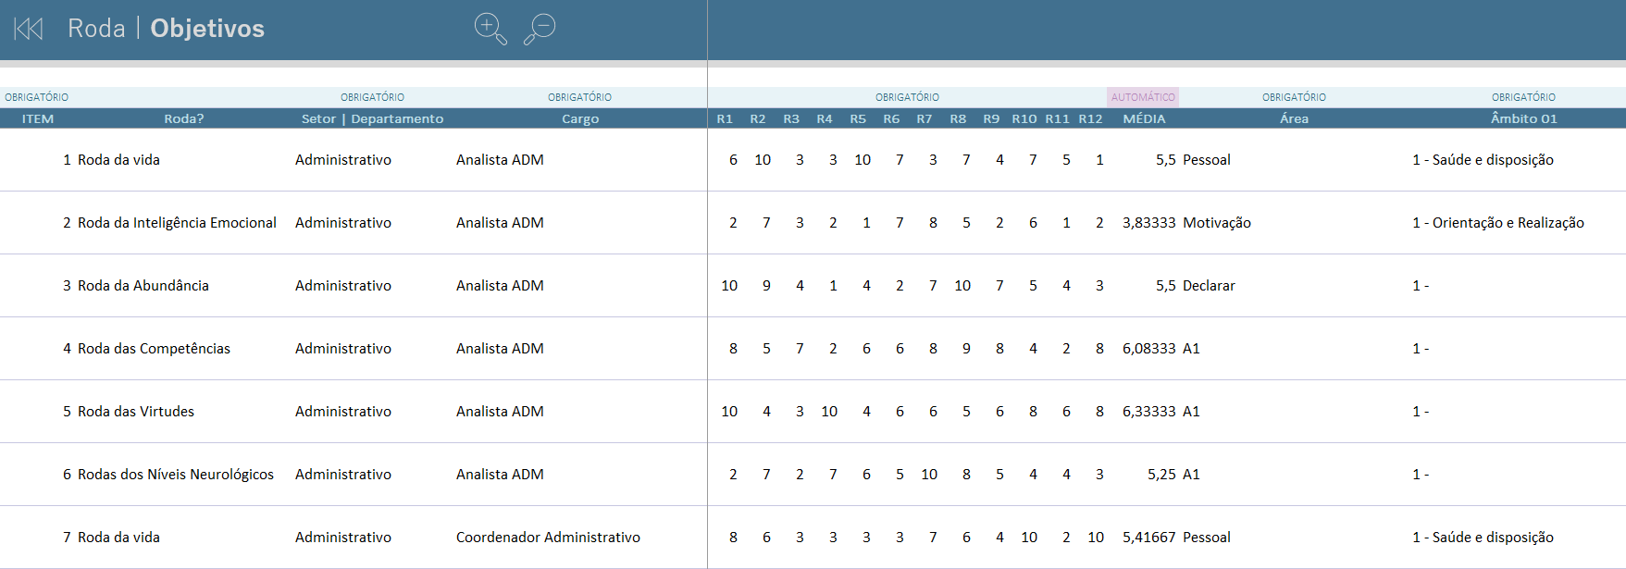
Task: Open the Objetivos header title
Action: pyautogui.click(x=207, y=29)
